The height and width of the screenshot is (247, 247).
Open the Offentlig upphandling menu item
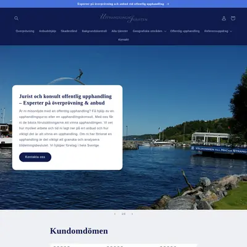click(185, 31)
